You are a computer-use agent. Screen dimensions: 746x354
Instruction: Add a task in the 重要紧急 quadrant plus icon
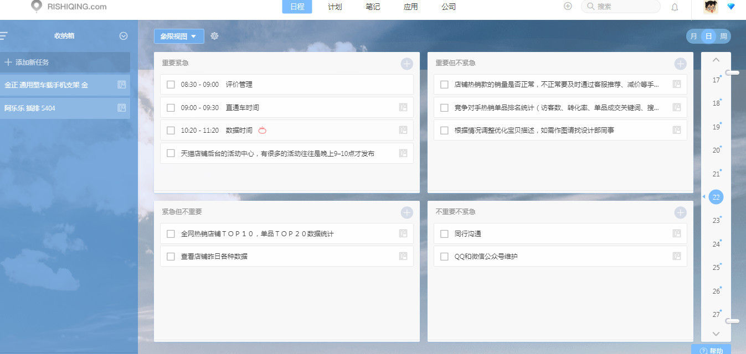407,63
